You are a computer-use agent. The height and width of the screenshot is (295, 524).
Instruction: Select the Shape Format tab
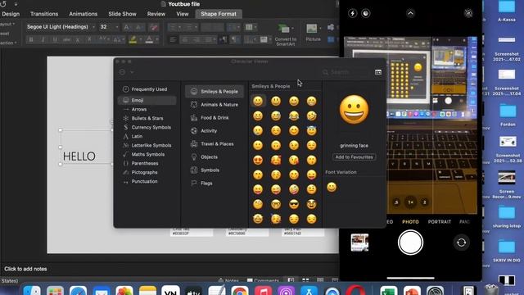click(219, 14)
